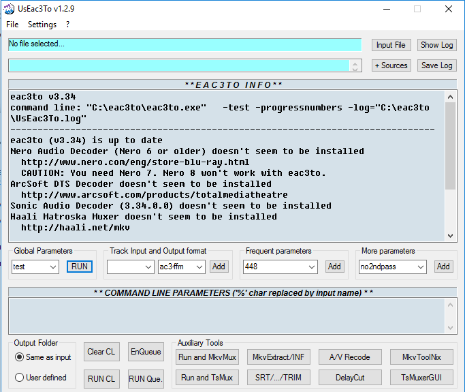Click the nero.com store-blu-ray URL text
Viewport: 465px width, 392px height.
[135, 162]
